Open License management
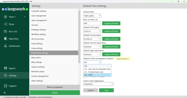The height and width of the screenshot is (98, 187). click(x=54, y=76)
